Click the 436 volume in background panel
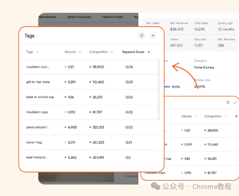 pyautogui.click(x=187, y=159)
